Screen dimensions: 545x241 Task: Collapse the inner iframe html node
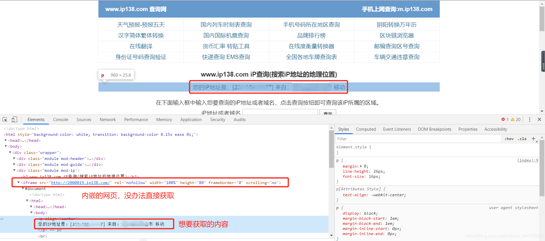pos(27,200)
